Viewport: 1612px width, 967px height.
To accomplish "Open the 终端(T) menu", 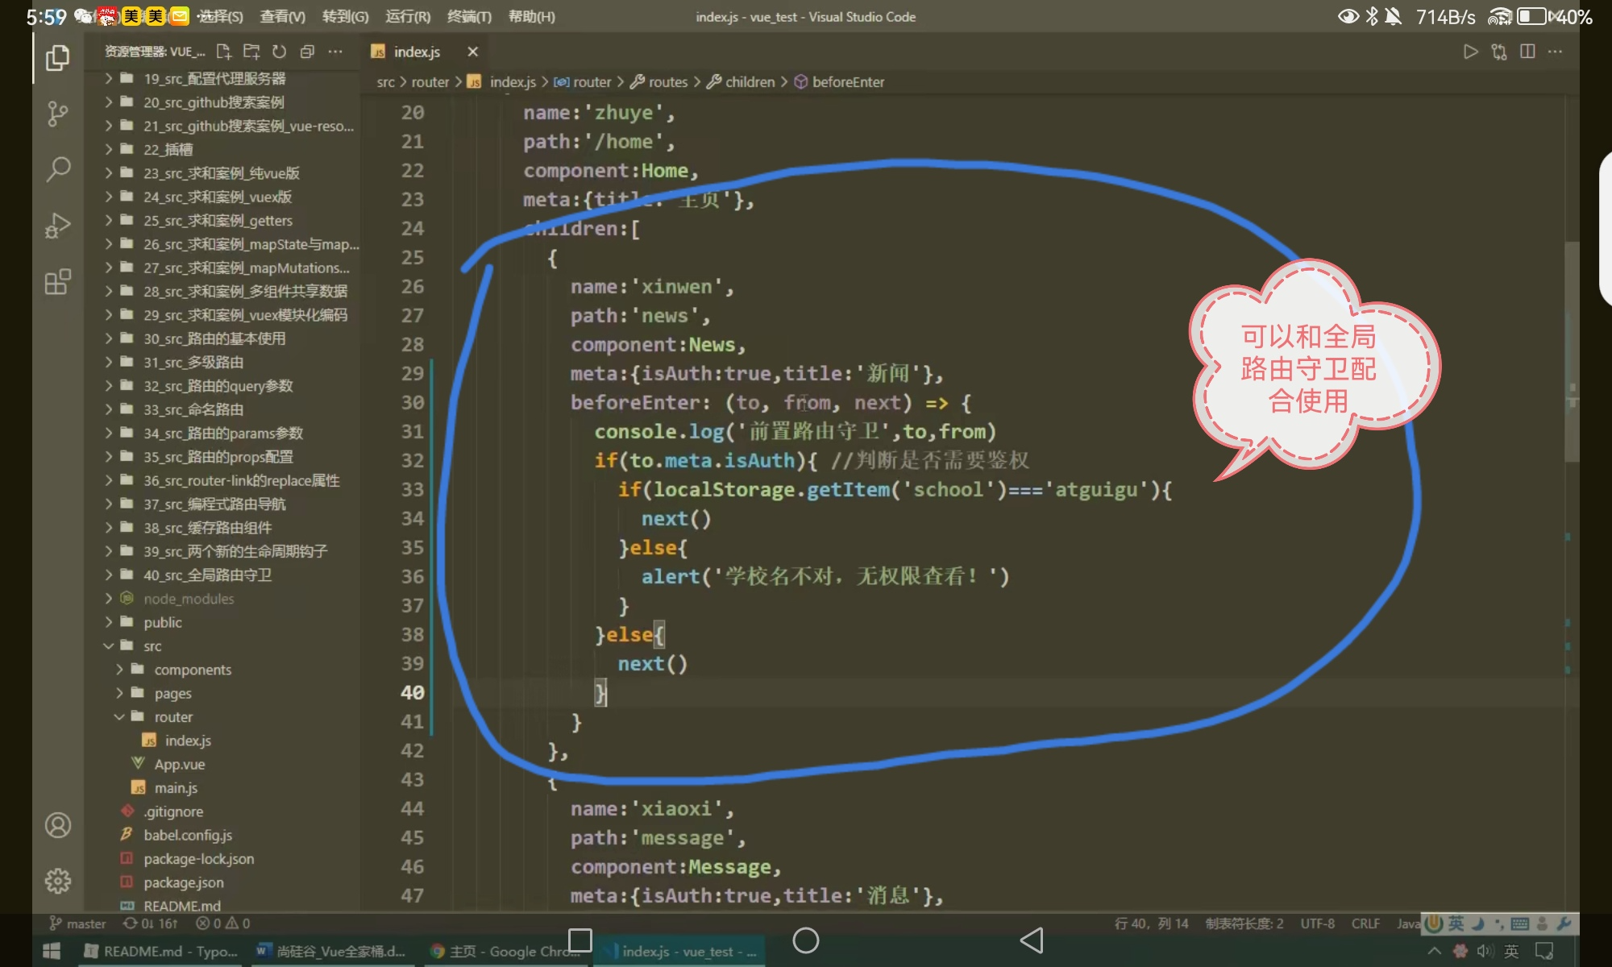I will pos(469,16).
